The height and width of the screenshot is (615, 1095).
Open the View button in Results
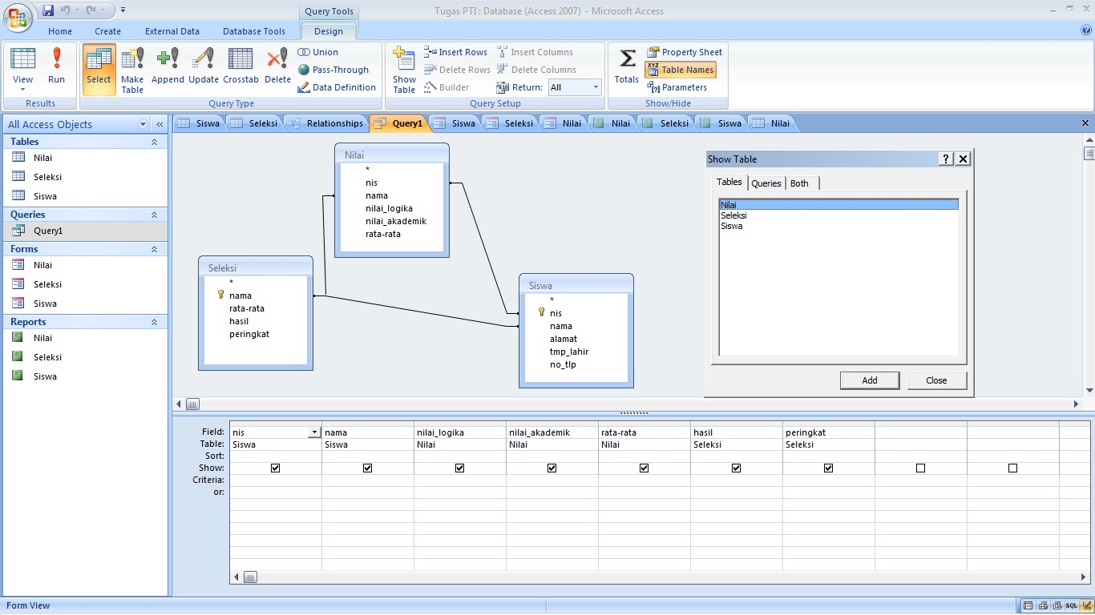[22, 70]
